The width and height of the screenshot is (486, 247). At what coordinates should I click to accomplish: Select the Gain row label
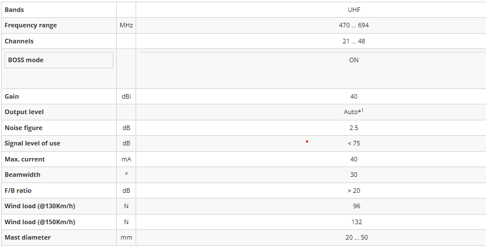click(12, 96)
